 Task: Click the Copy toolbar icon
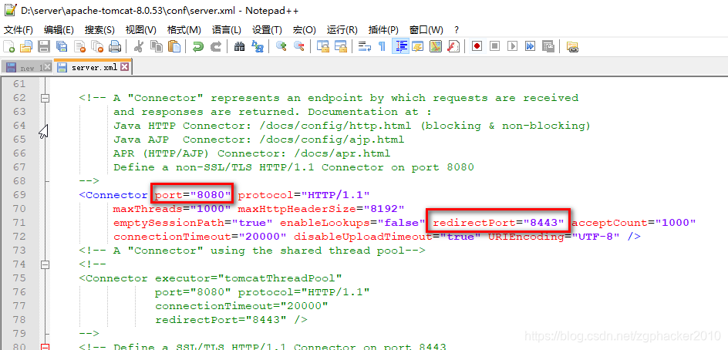157,46
